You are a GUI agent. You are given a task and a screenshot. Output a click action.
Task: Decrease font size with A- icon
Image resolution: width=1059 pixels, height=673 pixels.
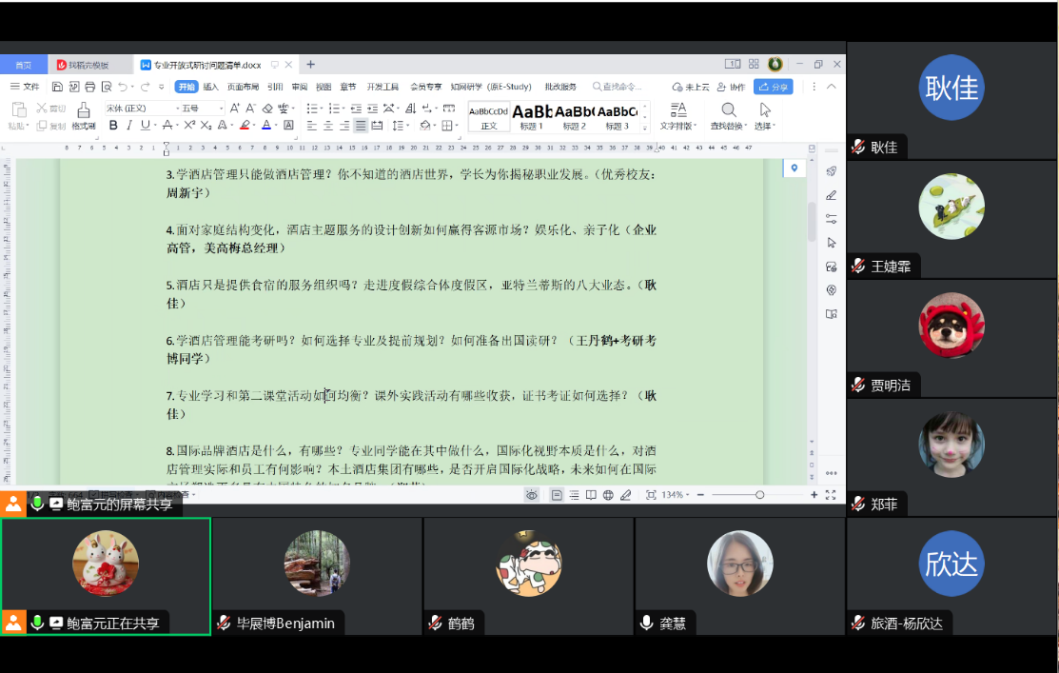[250, 109]
